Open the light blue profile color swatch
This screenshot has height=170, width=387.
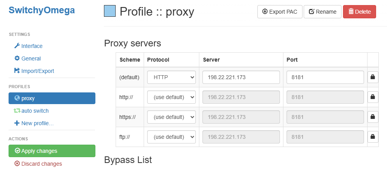[x=110, y=11]
